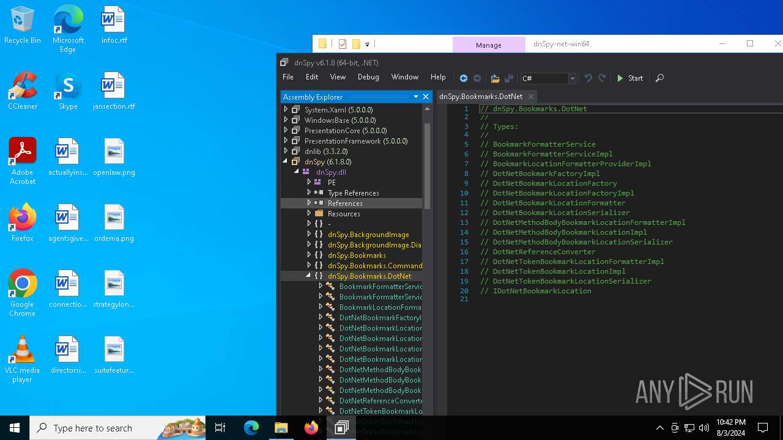Select the PE tree item

point(332,183)
